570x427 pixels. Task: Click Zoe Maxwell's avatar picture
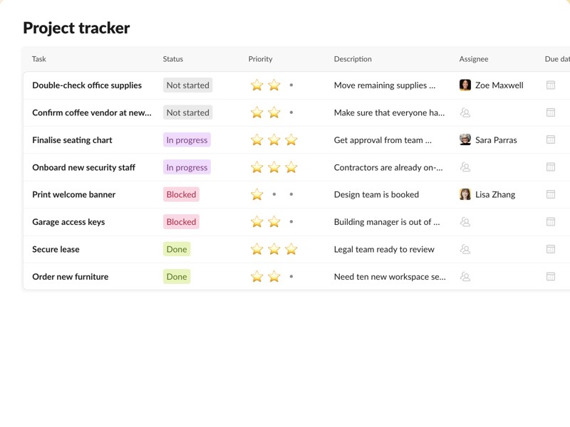465,85
